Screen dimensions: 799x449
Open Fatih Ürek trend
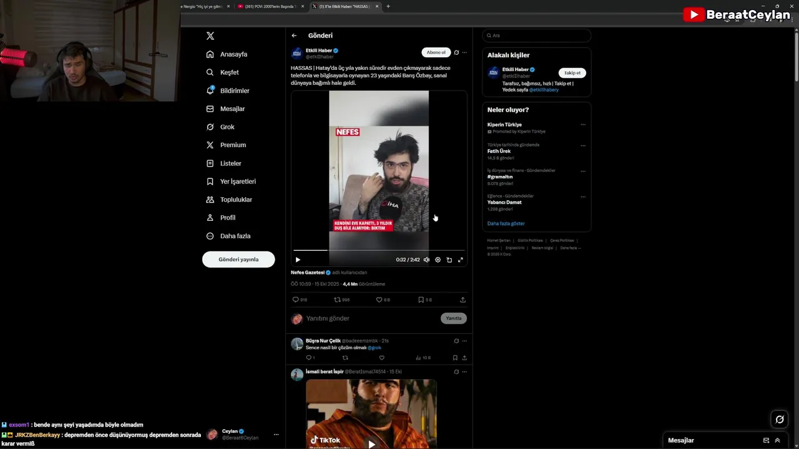[499, 151]
